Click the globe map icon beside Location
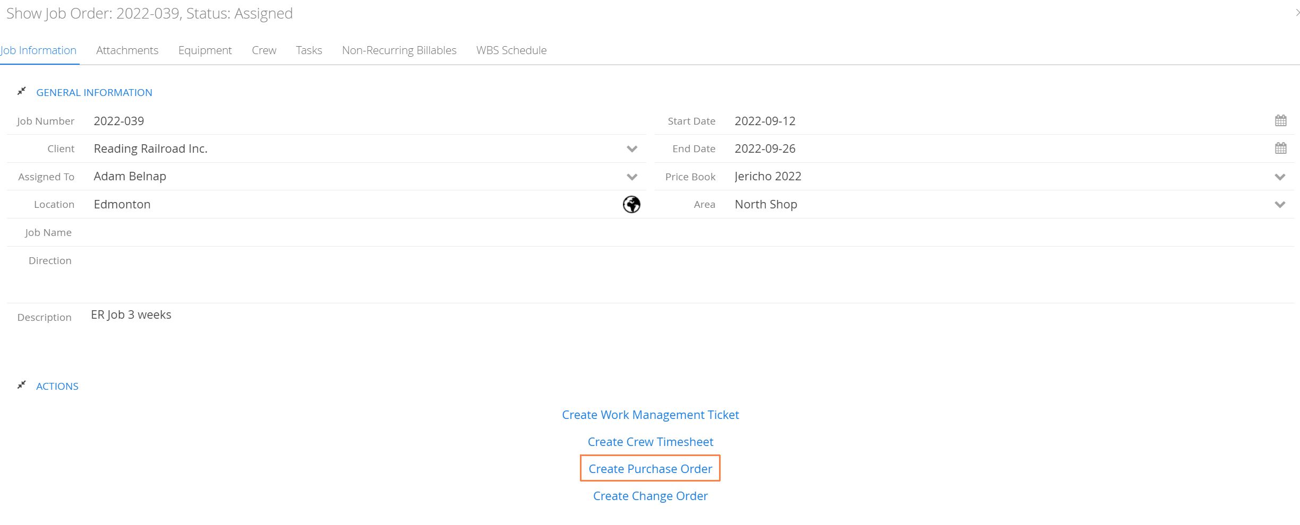This screenshot has width=1300, height=525. click(631, 204)
